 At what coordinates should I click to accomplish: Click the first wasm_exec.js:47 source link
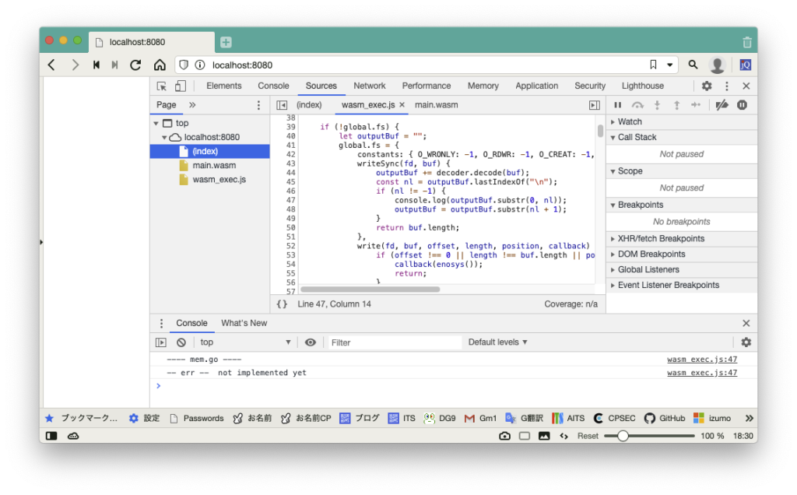(x=701, y=360)
